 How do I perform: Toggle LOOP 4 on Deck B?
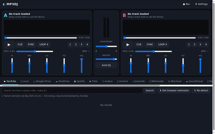click(x=163, y=44)
